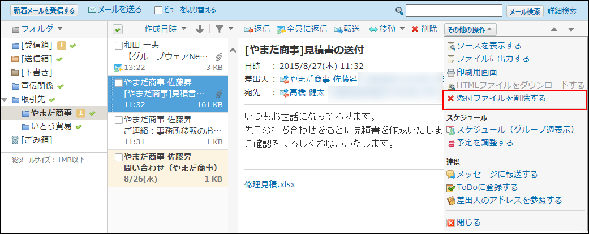Check the 事務所移転 mail checkbox
Image resolution: width=589 pixels, height=234 pixels.
pos(119,120)
